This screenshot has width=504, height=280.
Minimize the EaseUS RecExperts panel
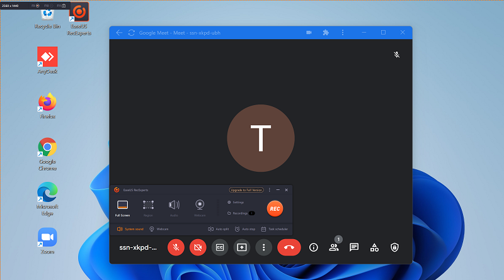(x=278, y=190)
